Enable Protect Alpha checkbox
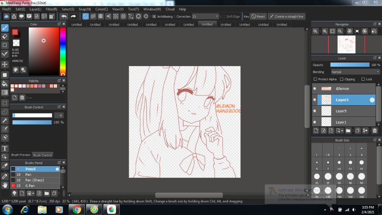The width and height of the screenshot is (382, 215). coord(315,79)
